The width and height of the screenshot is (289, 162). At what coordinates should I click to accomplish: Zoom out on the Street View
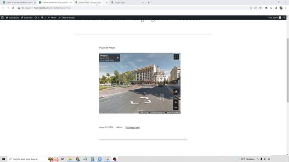point(176,108)
